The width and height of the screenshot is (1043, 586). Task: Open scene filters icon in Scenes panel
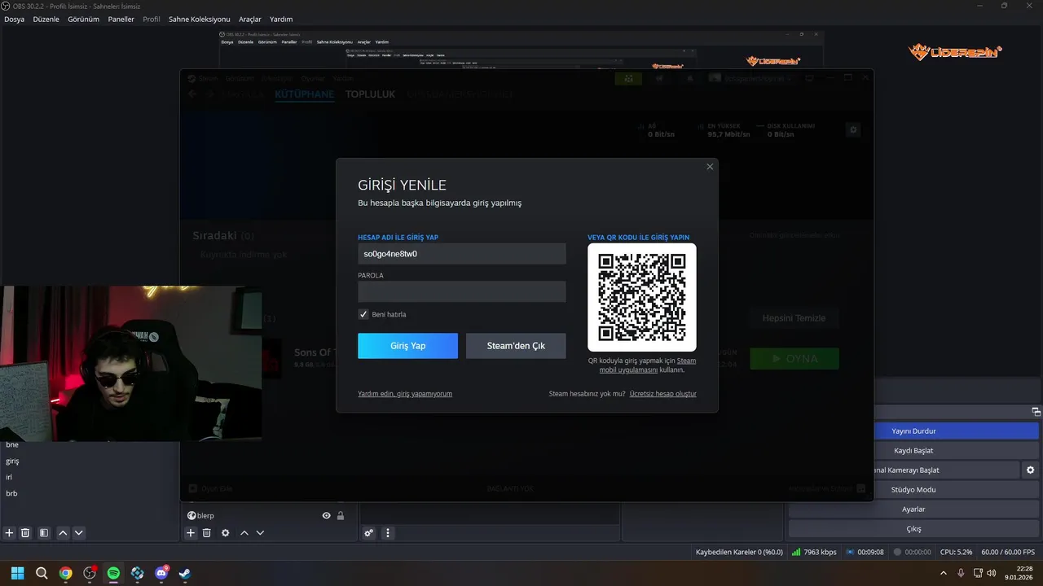coord(44,533)
